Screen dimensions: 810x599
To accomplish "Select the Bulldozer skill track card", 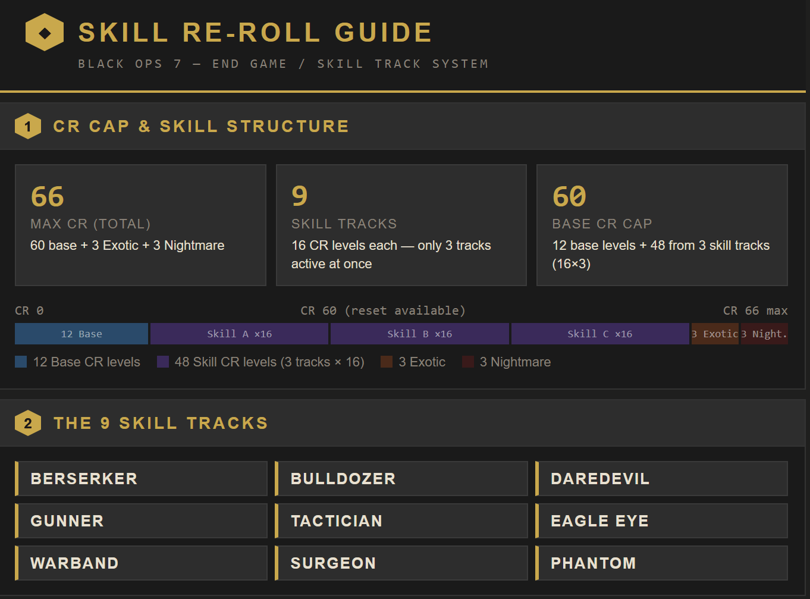I will [401, 478].
